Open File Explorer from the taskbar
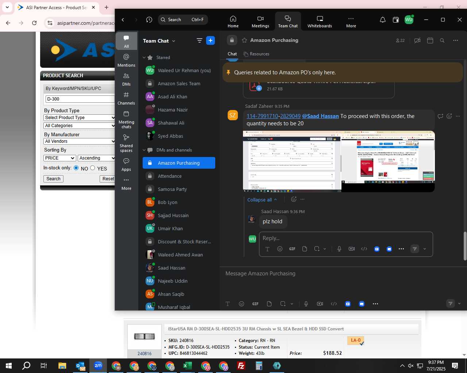This screenshot has width=467, height=373. click(62, 366)
